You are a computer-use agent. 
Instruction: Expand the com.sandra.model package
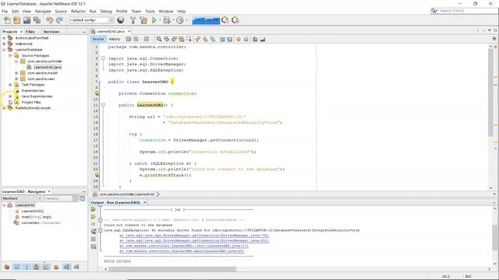pos(16,73)
